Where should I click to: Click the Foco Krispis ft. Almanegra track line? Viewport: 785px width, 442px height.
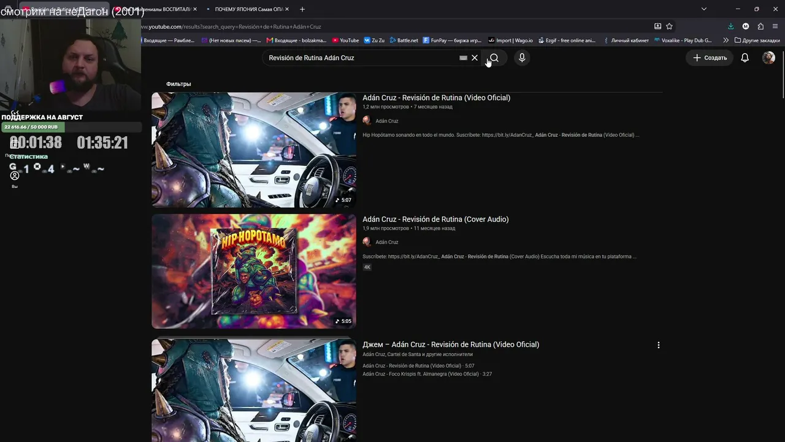coord(427,374)
